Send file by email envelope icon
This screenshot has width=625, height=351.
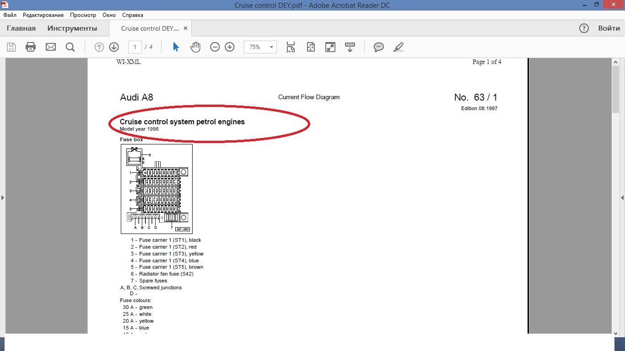coord(50,47)
